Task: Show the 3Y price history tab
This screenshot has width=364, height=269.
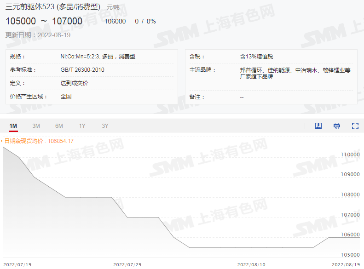Action: click(x=105, y=126)
